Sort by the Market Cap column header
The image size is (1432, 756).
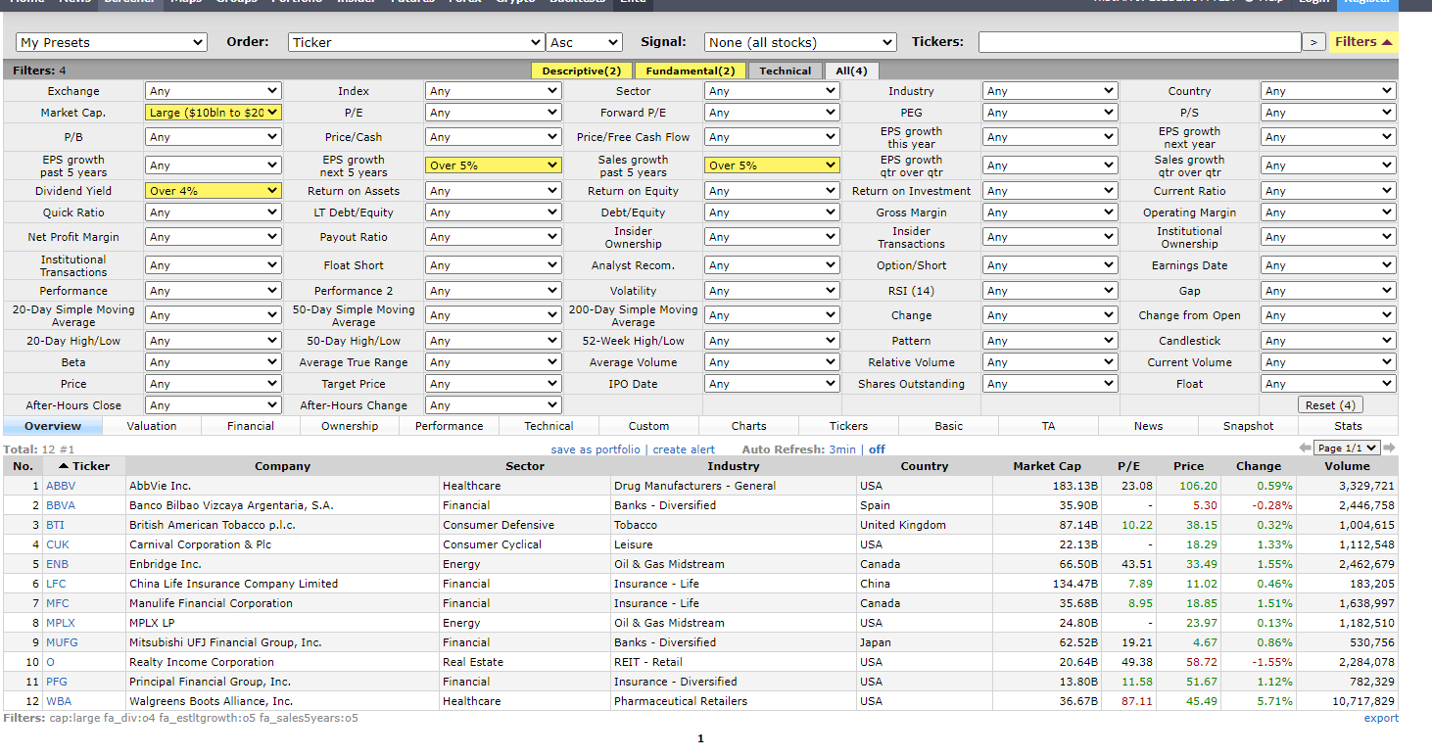1047,466
